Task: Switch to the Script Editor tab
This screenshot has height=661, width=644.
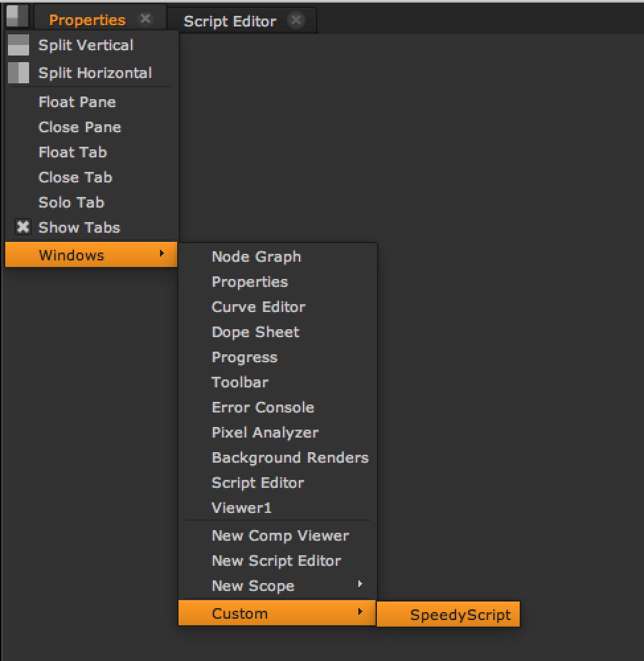Action: point(229,21)
